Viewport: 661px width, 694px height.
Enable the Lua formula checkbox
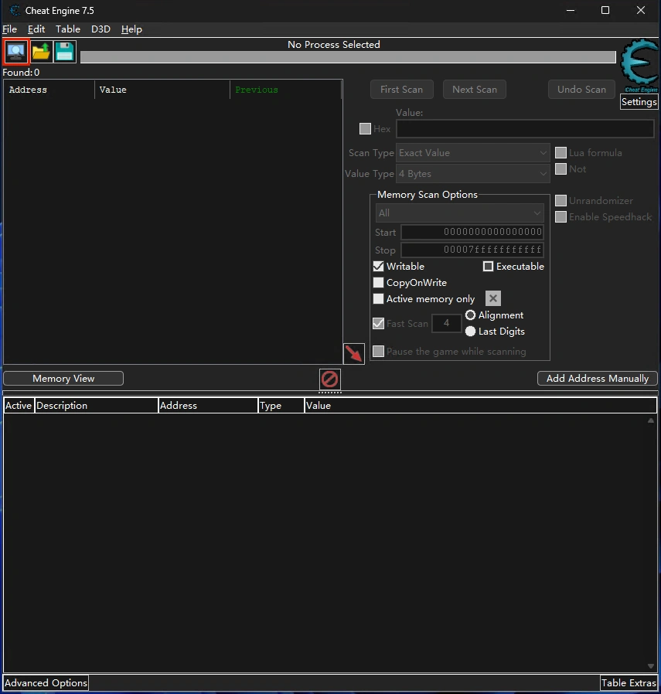point(561,153)
